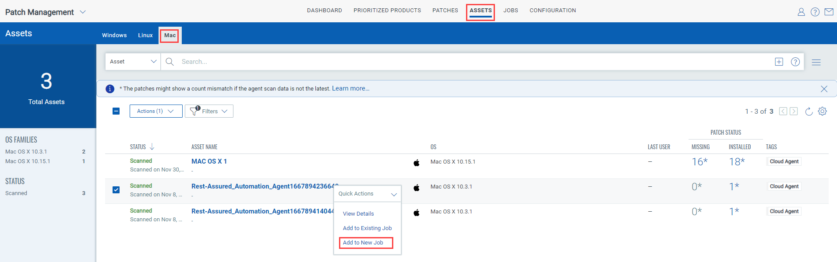Choose Add to Existing Job
The width and height of the screenshot is (837, 262).
pos(367,228)
